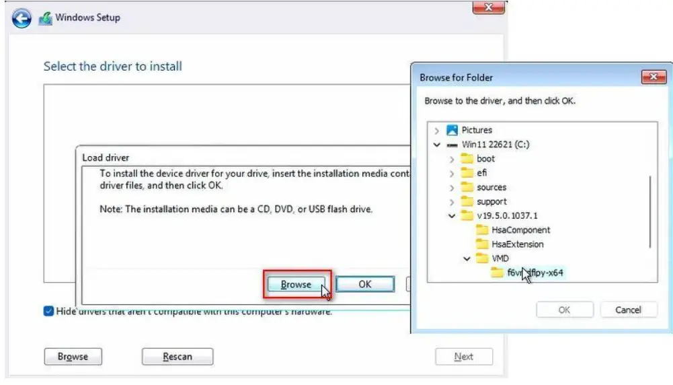Expand the Pictures tree node

click(x=437, y=131)
